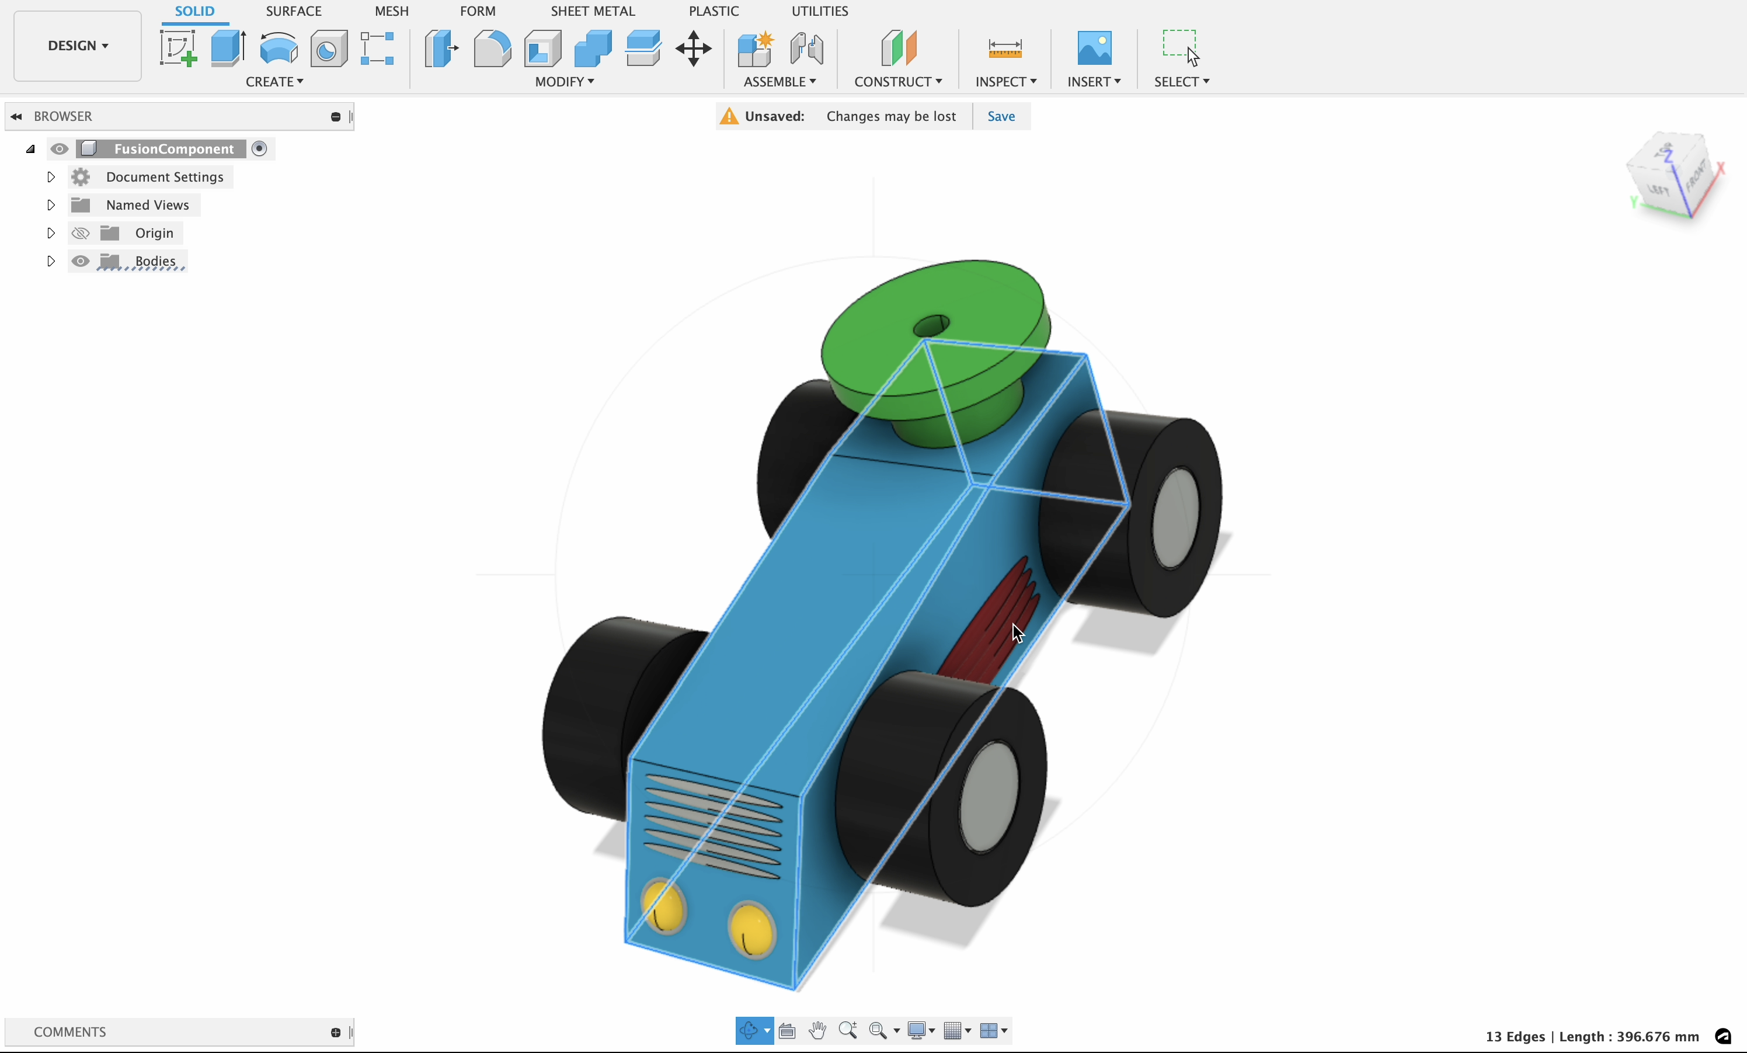This screenshot has width=1747, height=1053.
Task: Switch to the PLASTIC tab
Action: pos(714,11)
